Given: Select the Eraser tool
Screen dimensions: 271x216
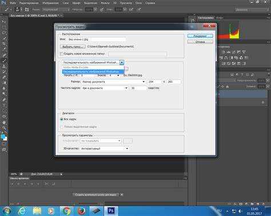Looking at the screenshot, I should click(4, 78).
